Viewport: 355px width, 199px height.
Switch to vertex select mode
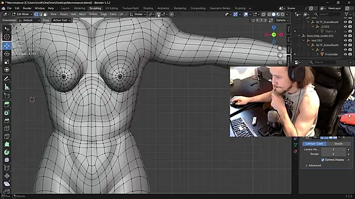point(36,14)
